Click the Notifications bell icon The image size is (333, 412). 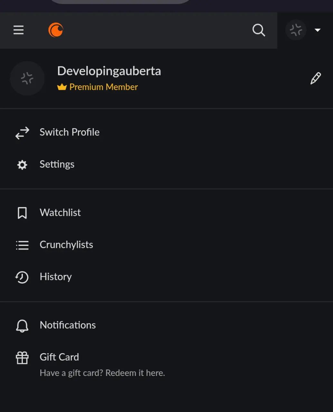point(22,326)
